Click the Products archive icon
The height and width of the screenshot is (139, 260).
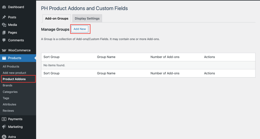click(x=4, y=58)
